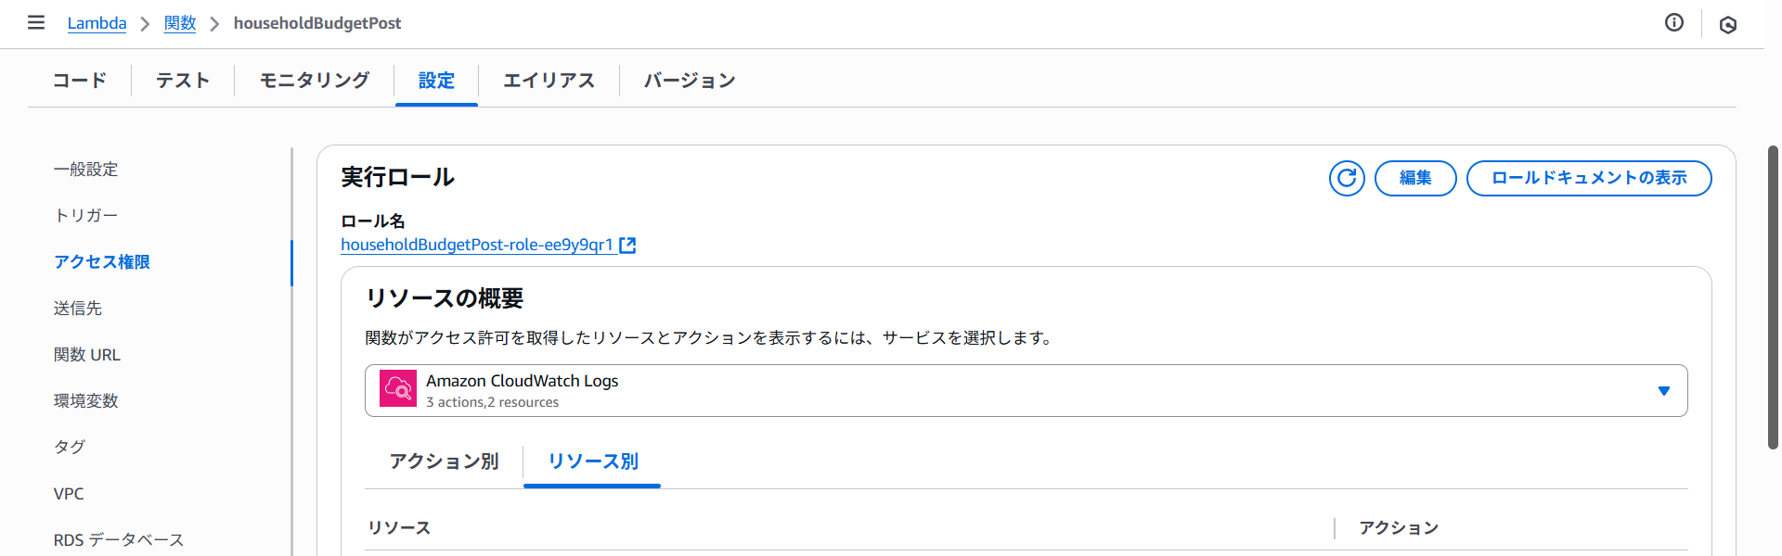
Task: Click the info panel icon
Action: coord(1673,23)
